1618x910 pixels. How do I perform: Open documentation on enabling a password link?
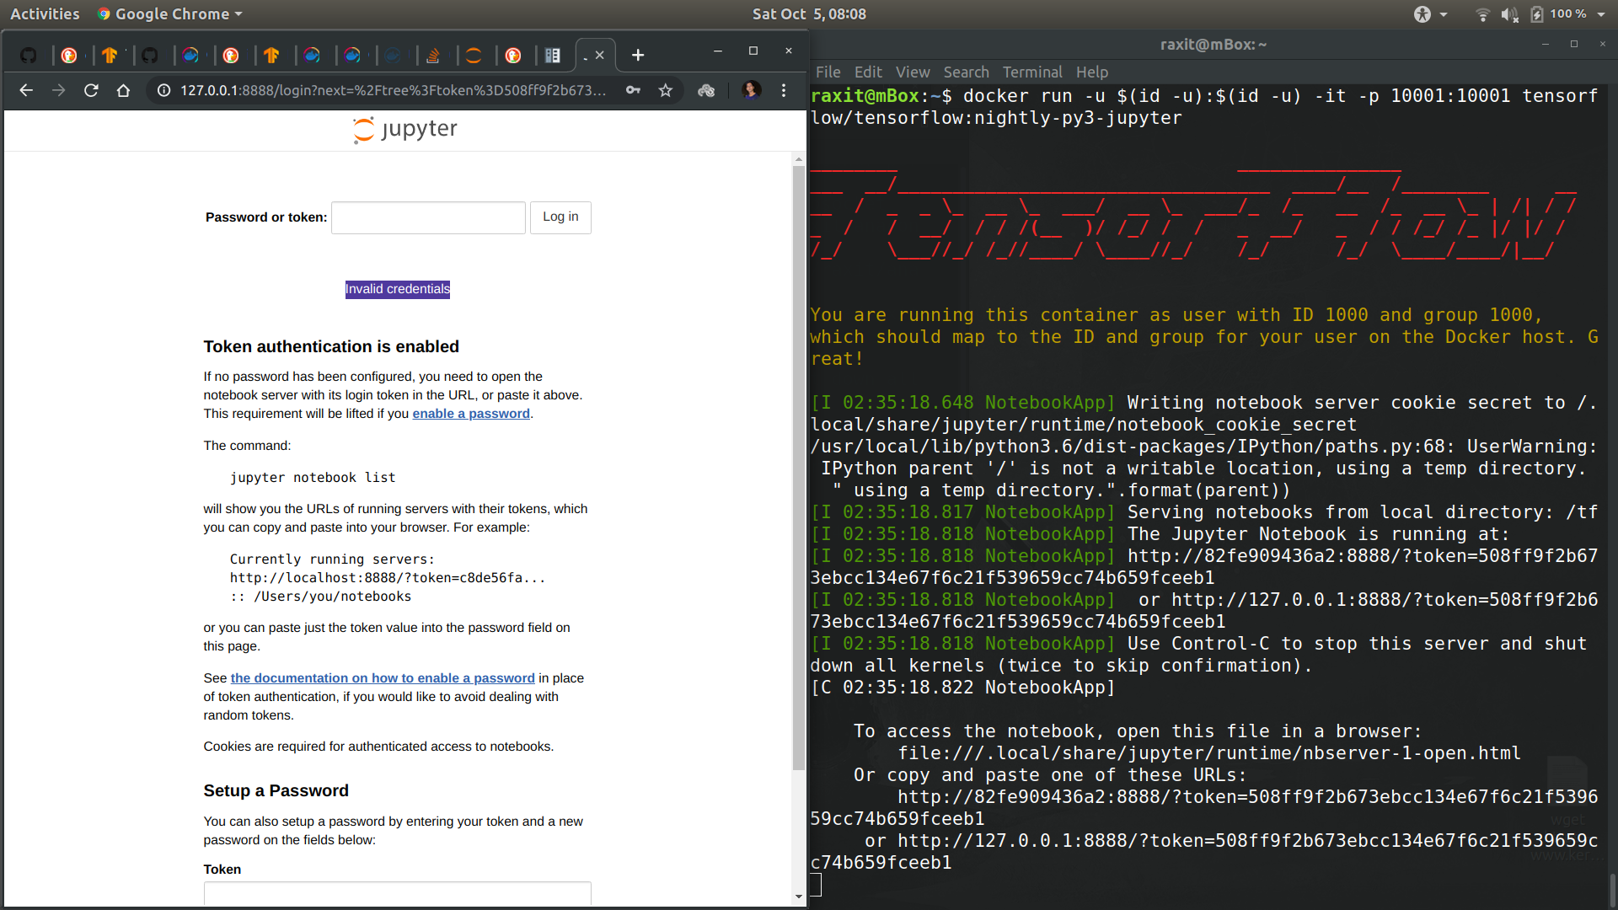[383, 678]
